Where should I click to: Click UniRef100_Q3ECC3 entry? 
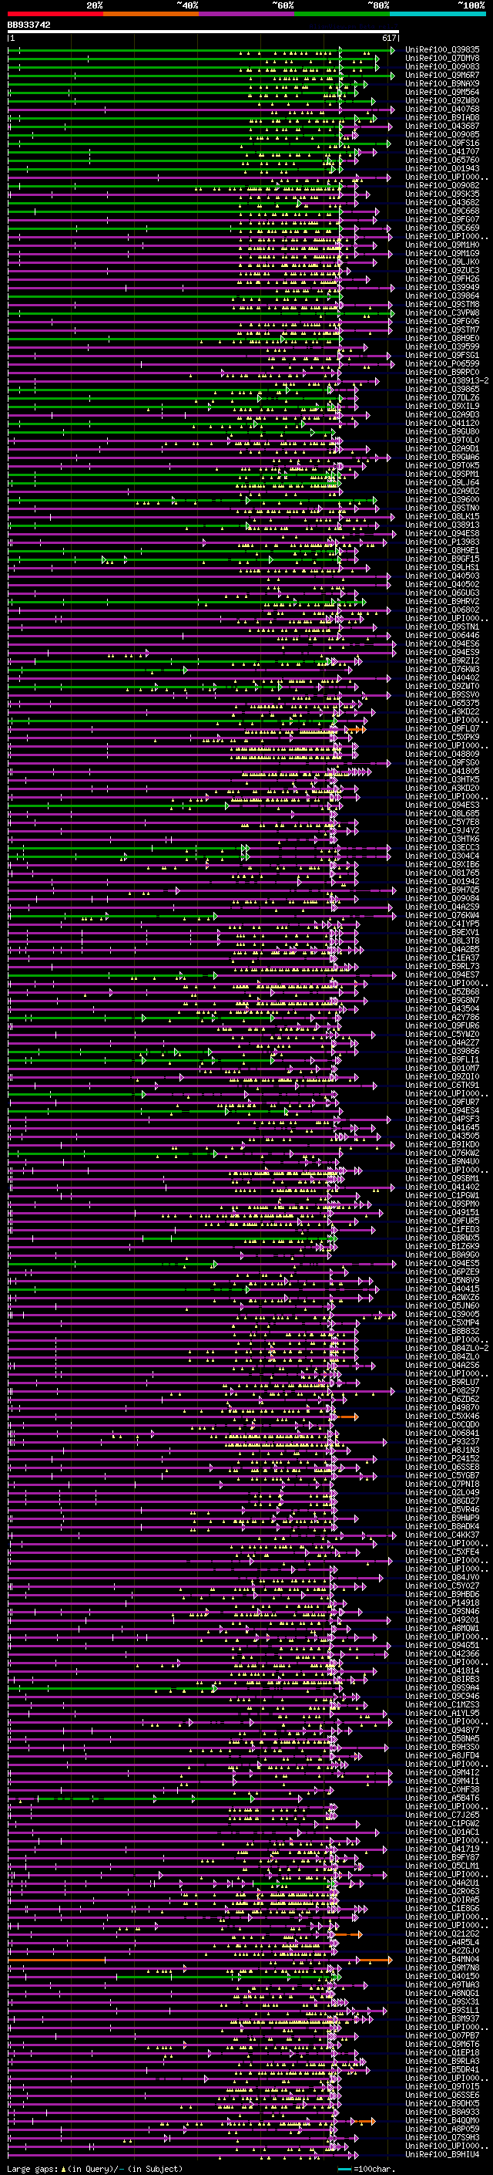[442, 848]
